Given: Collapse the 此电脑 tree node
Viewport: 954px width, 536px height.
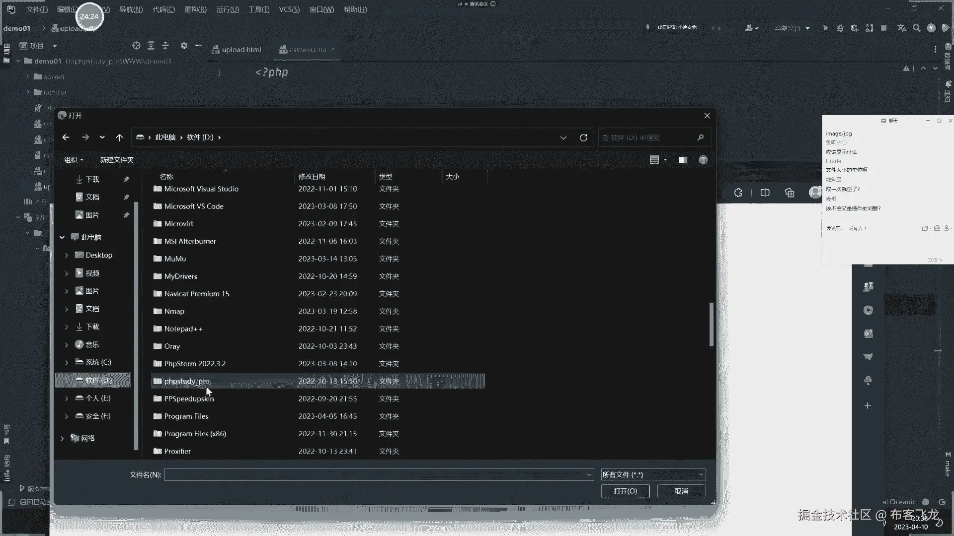Looking at the screenshot, I should coord(62,237).
